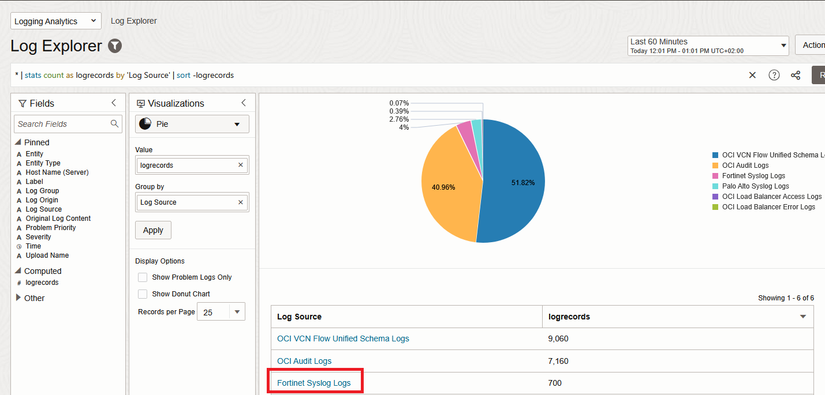825x395 pixels.
Task: Collapse the Visualizations panel with chevron
Action: coord(244,103)
